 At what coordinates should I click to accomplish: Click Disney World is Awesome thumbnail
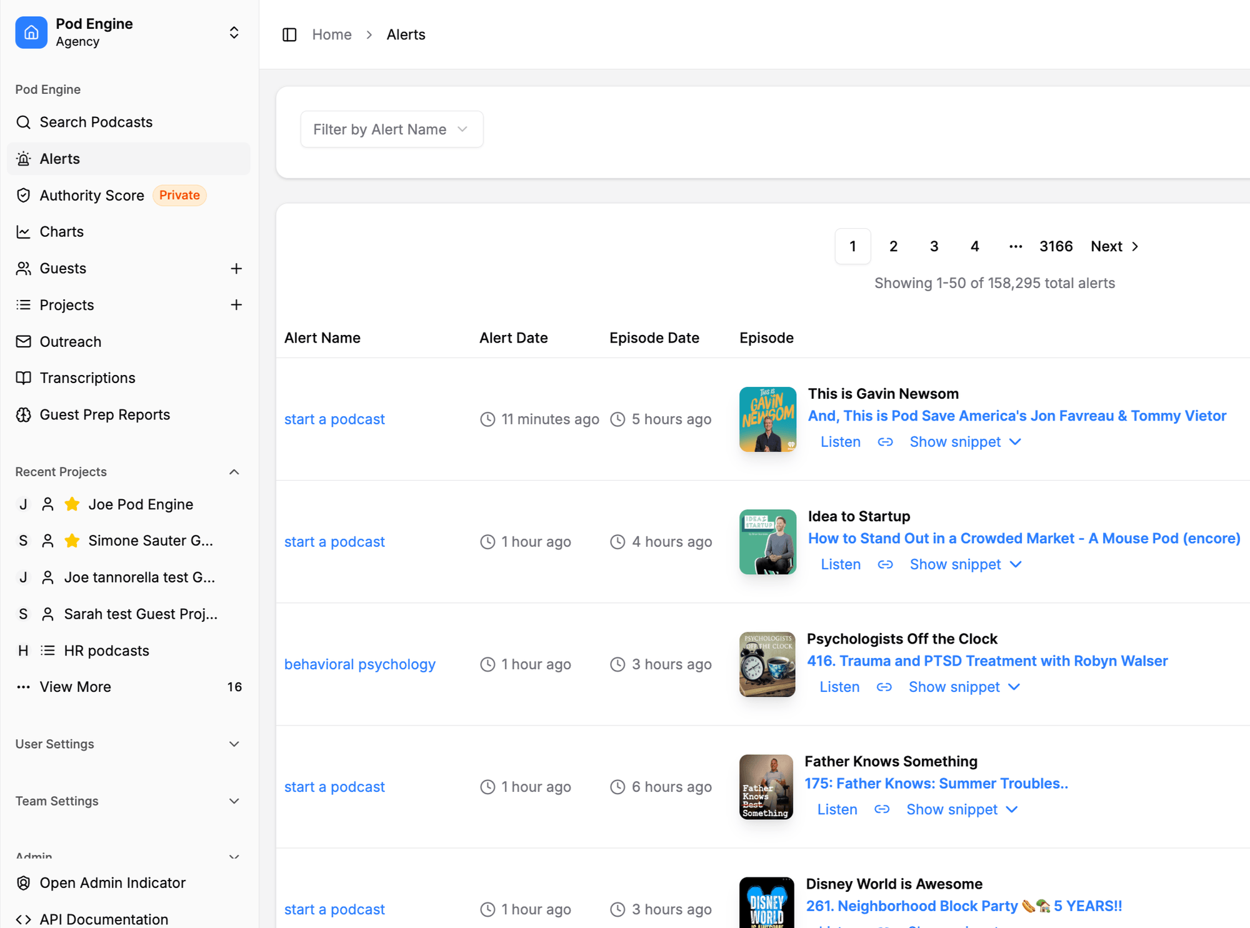pos(766,902)
